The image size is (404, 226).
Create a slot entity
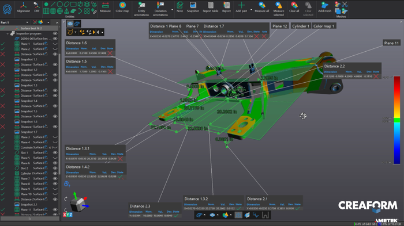tap(66, 4)
